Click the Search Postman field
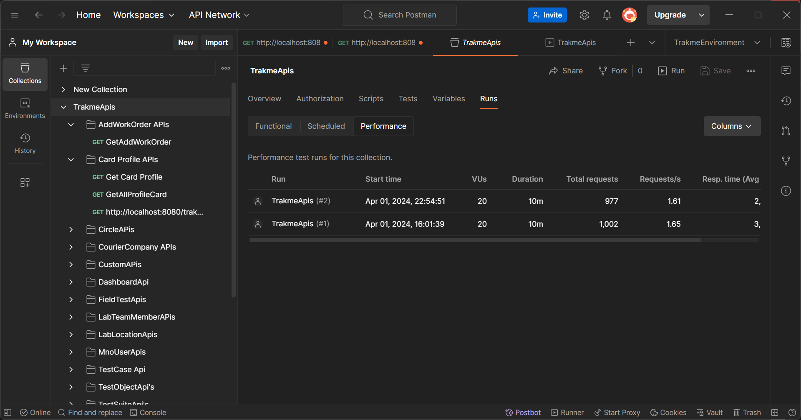The height and width of the screenshot is (420, 801). (x=400, y=15)
